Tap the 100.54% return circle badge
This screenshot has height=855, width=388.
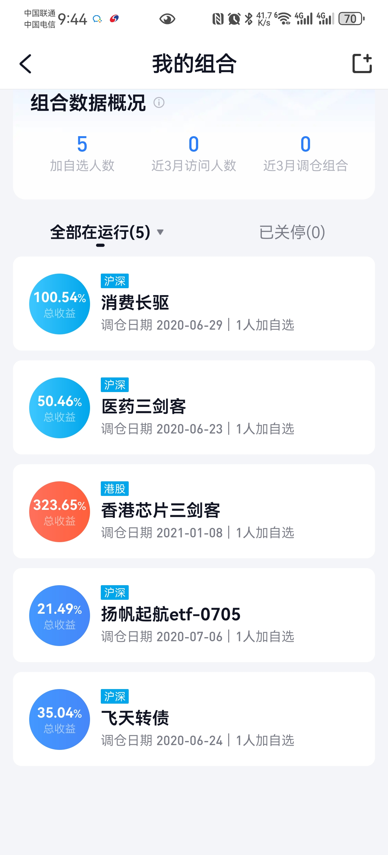[60, 304]
